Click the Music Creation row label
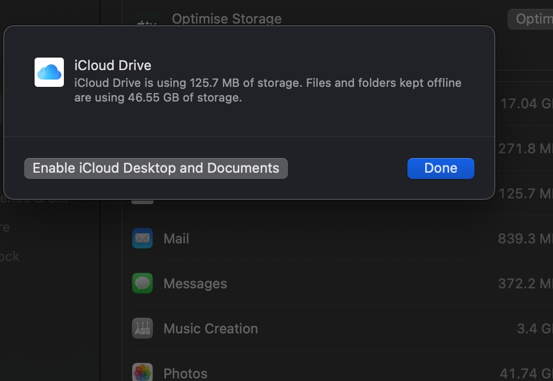This screenshot has height=381, width=553. (211, 329)
